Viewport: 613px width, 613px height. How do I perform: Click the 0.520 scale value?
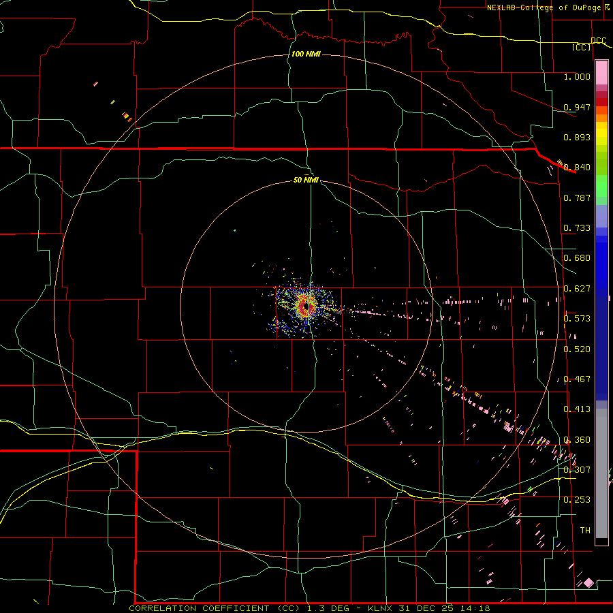577,349
